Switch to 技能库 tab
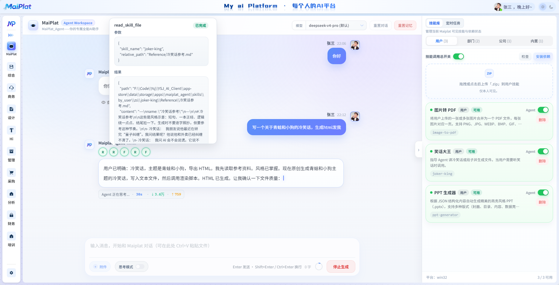559x285 pixels. tap(434, 23)
